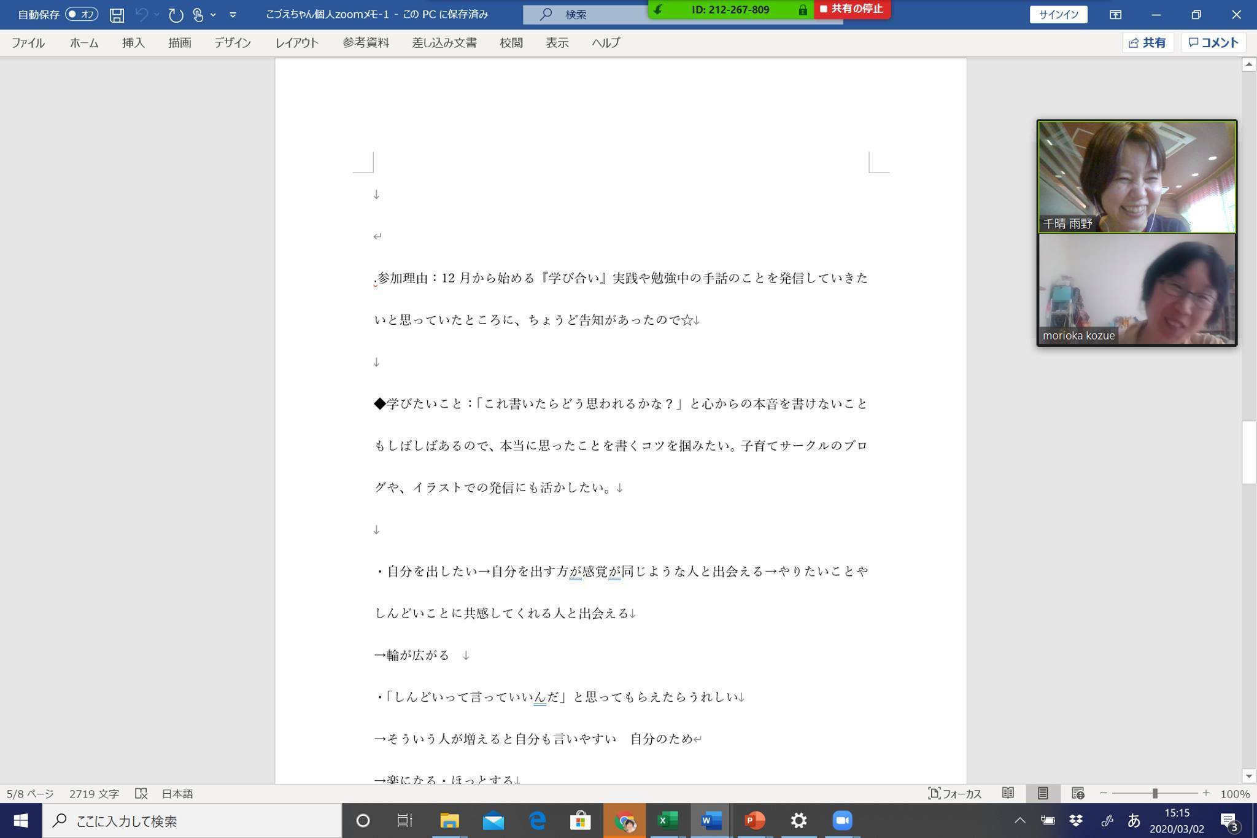This screenshot has height=838, width=1257.
Task: Open the Focus mode in status bar
Action: (954, 793)
